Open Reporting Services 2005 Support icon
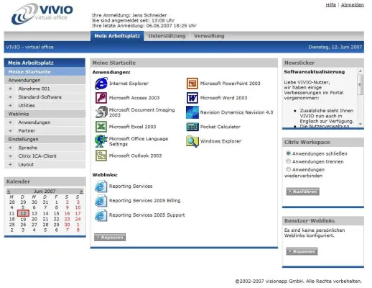Screen dimensions: 372x288 pyautogui.click(x=101, y=215)
